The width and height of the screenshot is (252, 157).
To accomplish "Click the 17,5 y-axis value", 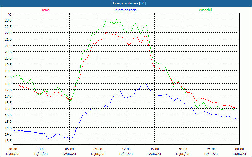I will click(9, 90).
